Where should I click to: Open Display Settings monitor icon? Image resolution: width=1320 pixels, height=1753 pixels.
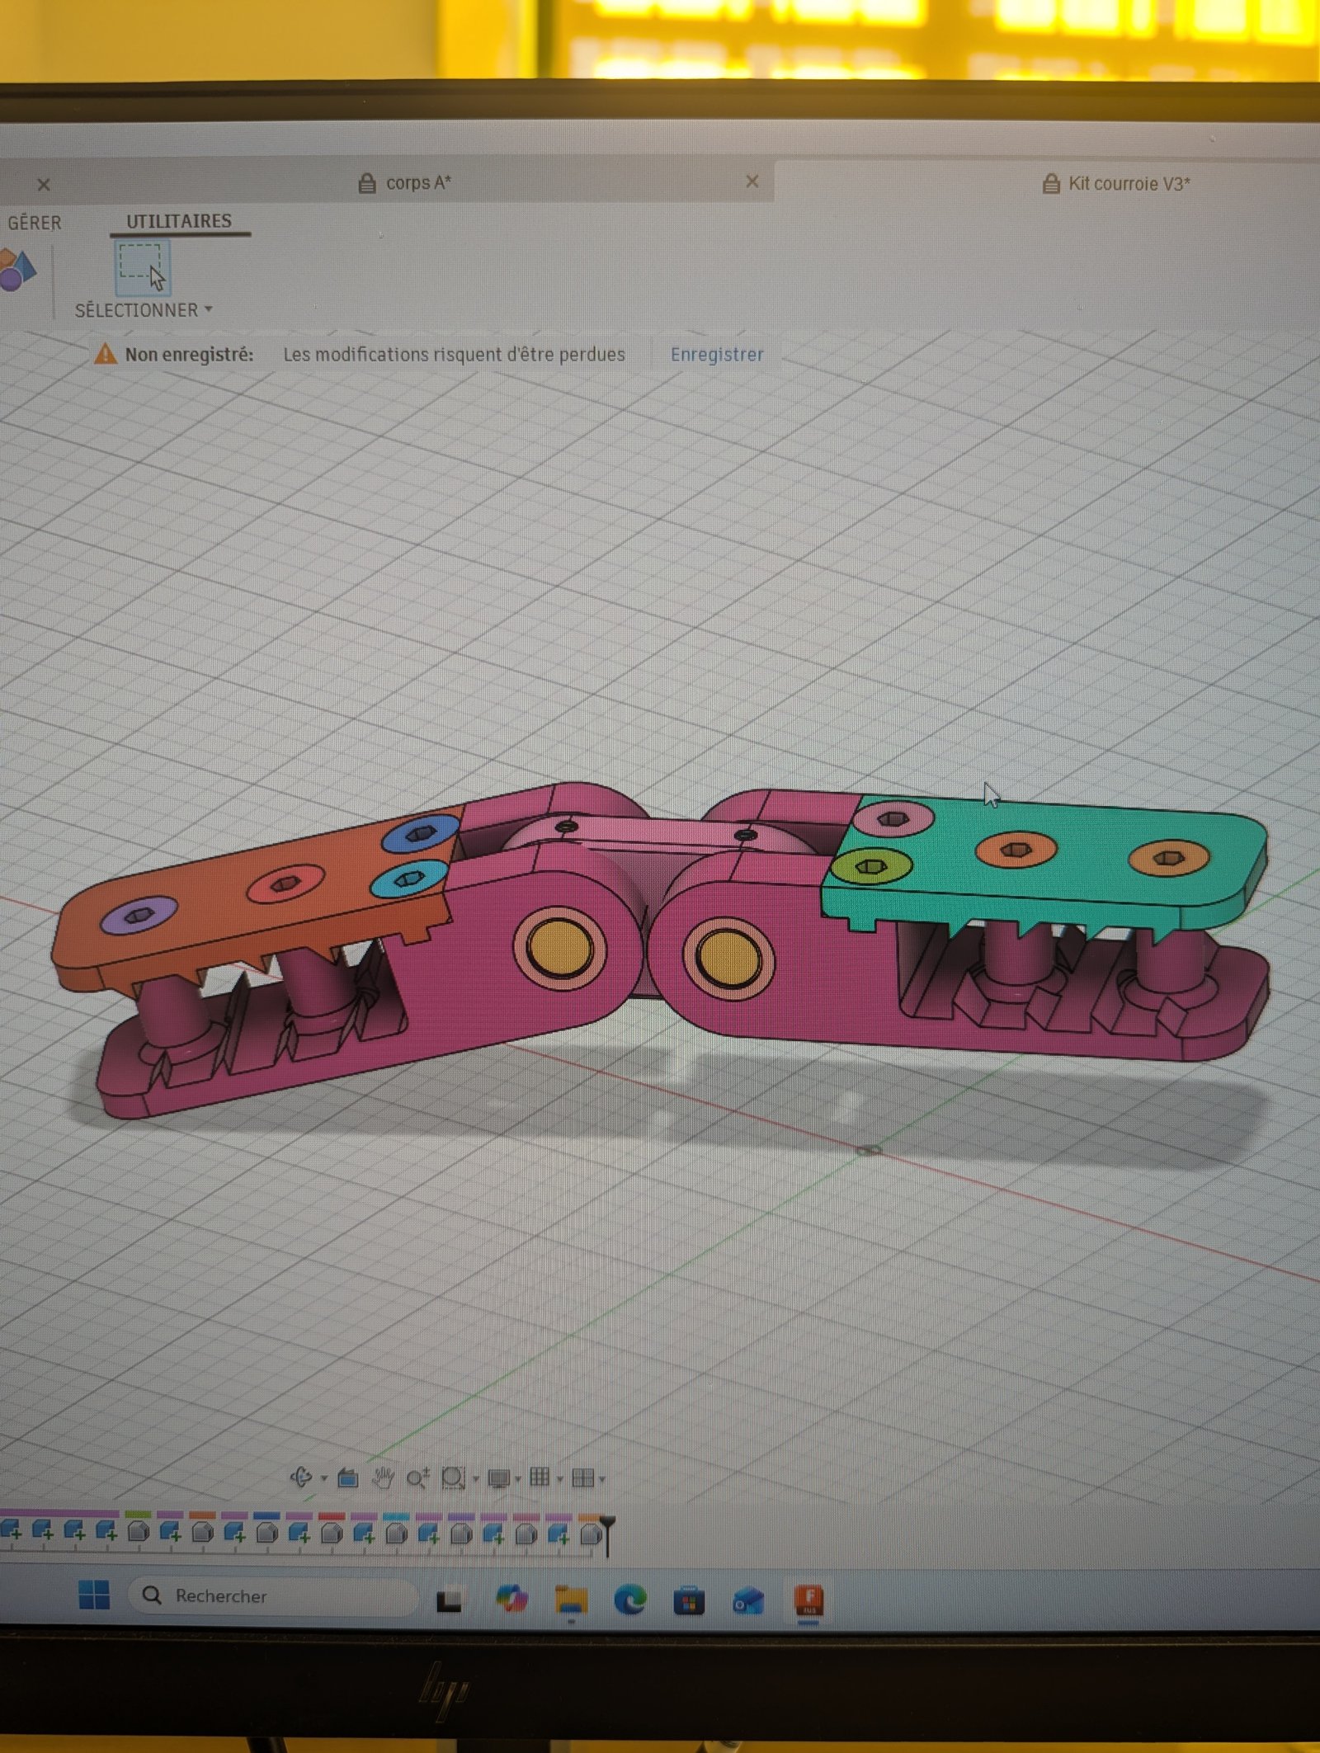click(x=498, y=1478)
